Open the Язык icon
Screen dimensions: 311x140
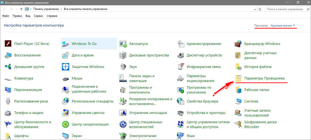[x=180, y=136]
